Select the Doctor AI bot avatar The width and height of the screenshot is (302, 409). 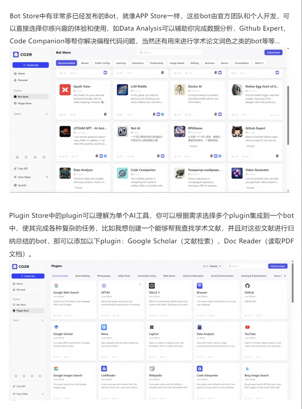pyautogui.click(x=180, y=90)
